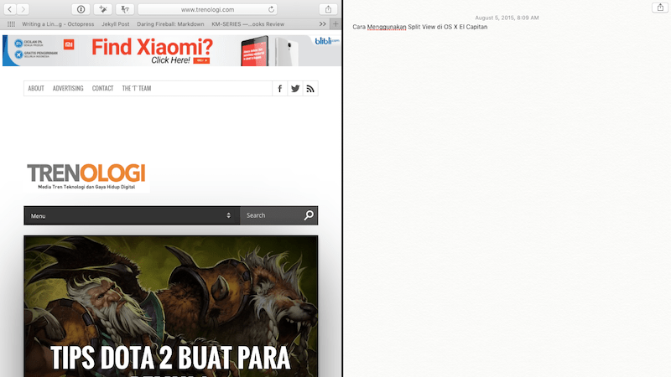Open THE 'T' TEAM page
The height and width of the screenshot is (377, 671).
[137, 89]
